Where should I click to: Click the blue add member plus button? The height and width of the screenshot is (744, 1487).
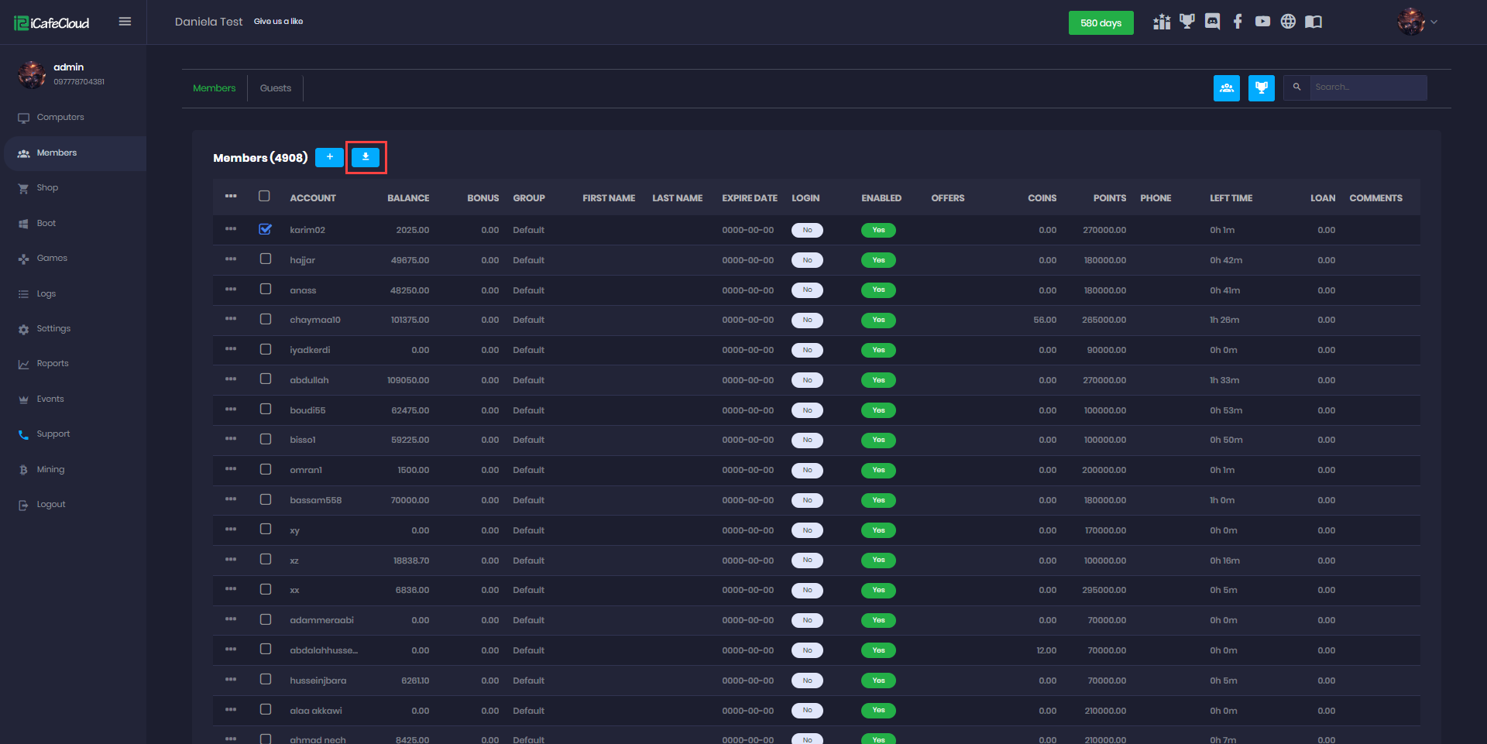pos(329,157)
